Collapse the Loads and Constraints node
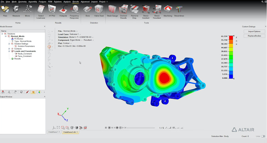 click(9, 51)
